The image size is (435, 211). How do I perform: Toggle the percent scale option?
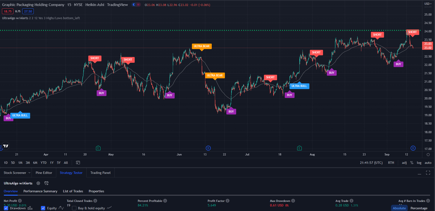(x=412, y=163)
